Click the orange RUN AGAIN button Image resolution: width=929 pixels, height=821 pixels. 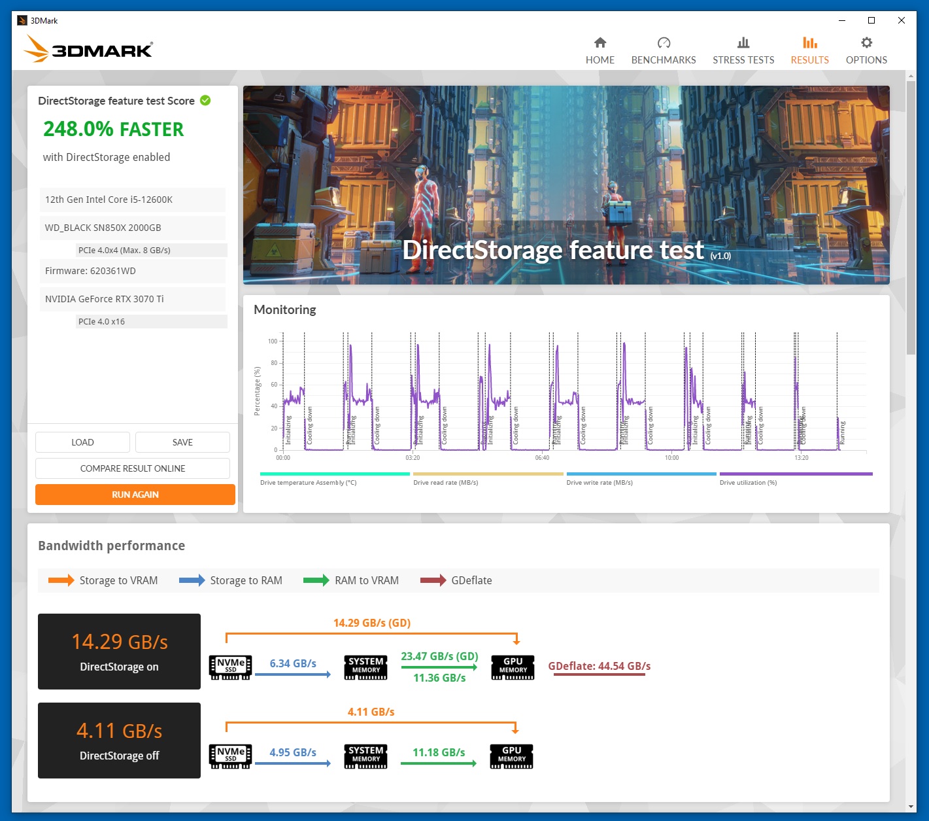point(135,495)
